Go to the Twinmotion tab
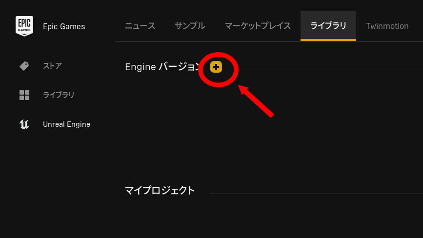Image resolution: width=423 pixels, height=238 pixels. pyautogui.click(x=387, y=26)
